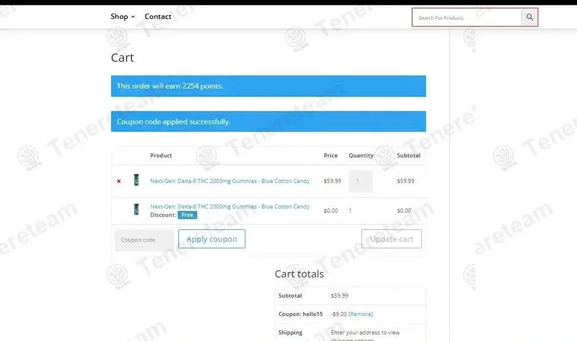Click the Update cart button

pos(392,239)
